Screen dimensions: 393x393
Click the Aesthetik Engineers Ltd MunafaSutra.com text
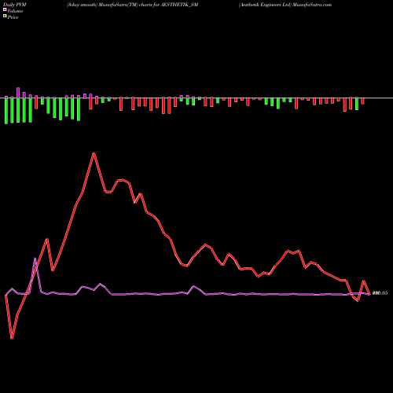pos(285,5)
